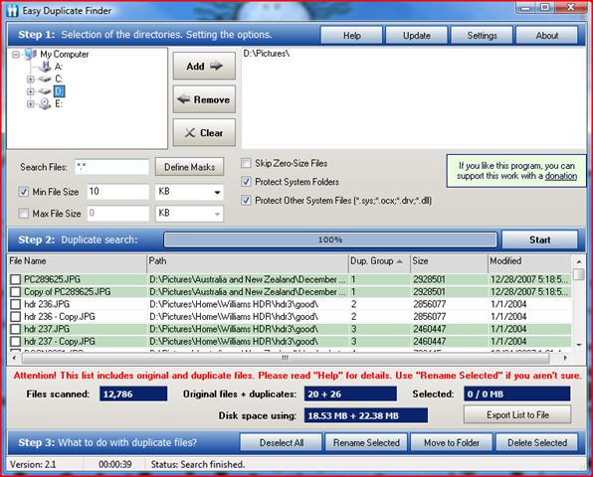Click Move to Folder
Image resolution: width=593 pixels, height=477 pixels.
click(x=452, y=442)
